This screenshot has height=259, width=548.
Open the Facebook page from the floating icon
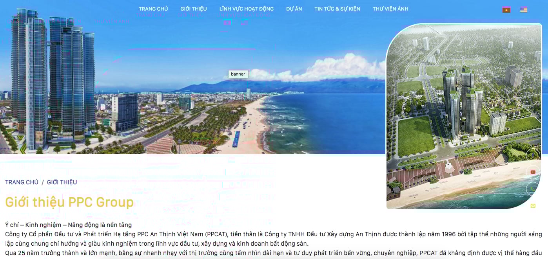pyautogui.click(x=533, y=155)
